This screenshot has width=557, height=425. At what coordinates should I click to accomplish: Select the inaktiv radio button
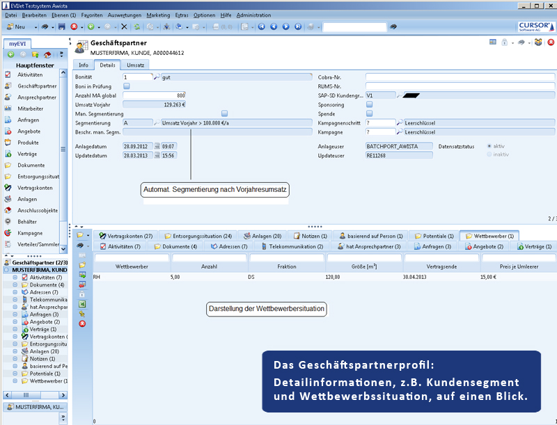click(489, 155)
